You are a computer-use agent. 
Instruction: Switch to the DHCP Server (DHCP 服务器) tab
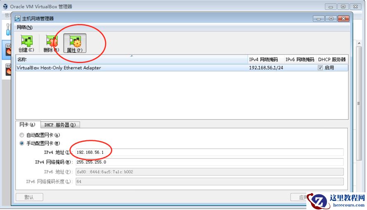(60, 125)
